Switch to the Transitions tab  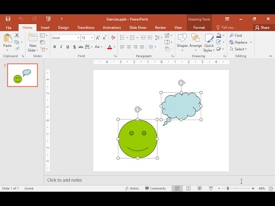pos(86,27)
